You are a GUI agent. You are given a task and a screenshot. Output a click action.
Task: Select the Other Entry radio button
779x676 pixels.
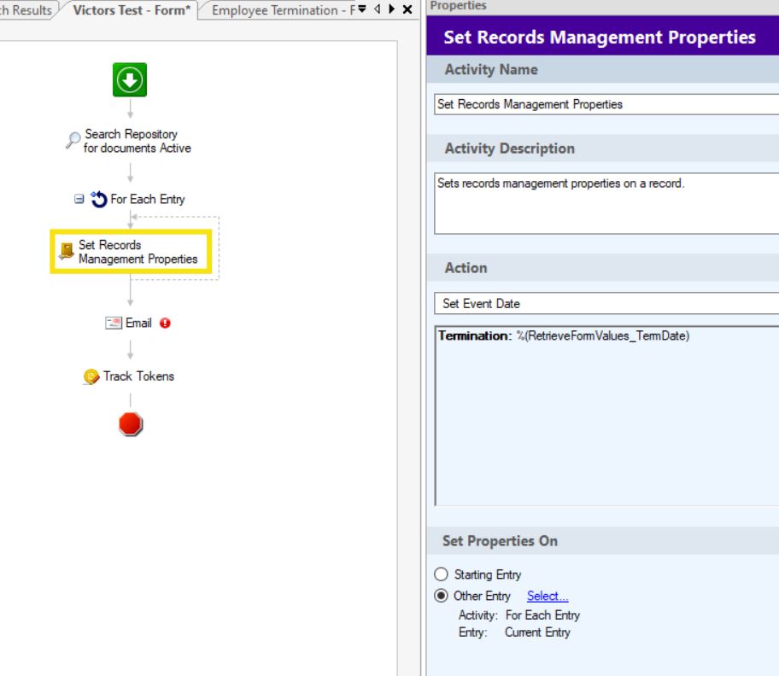tap(442, 596)
